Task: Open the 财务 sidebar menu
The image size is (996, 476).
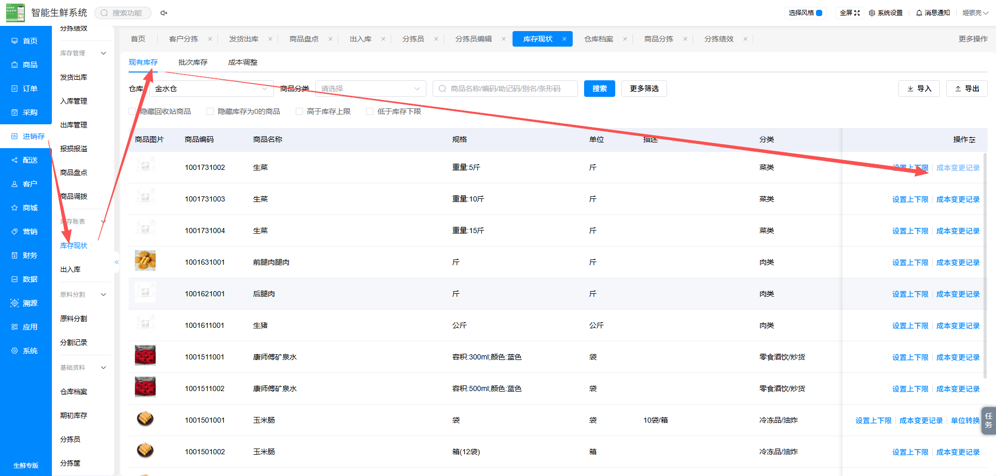Action: 25,255
